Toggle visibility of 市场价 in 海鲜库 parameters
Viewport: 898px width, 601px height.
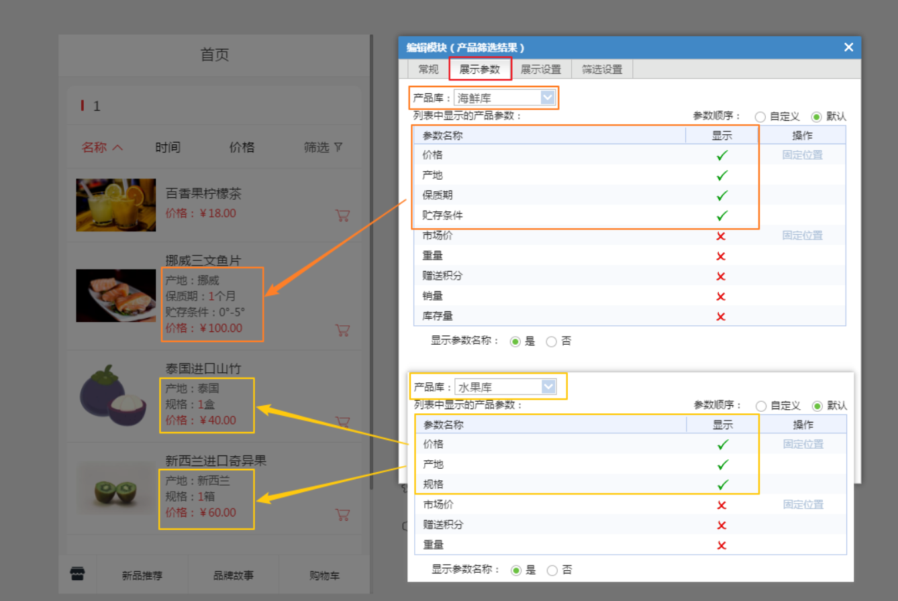[x=721, y=236]
